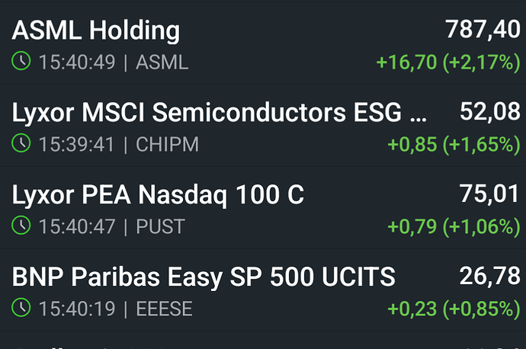The width and height of the screenshot is (526, 349).
Task: Tap the change value +0,23 (+0,85%)
Action: click(453, 309)
